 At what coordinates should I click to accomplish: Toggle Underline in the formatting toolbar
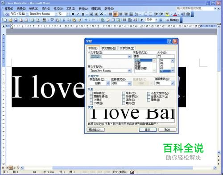83,14
